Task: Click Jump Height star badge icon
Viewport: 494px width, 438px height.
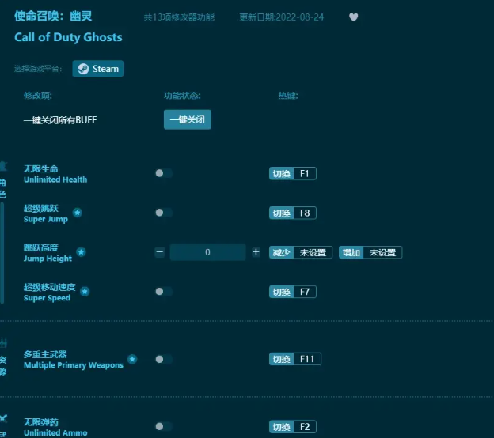Action: click(82, 252)
